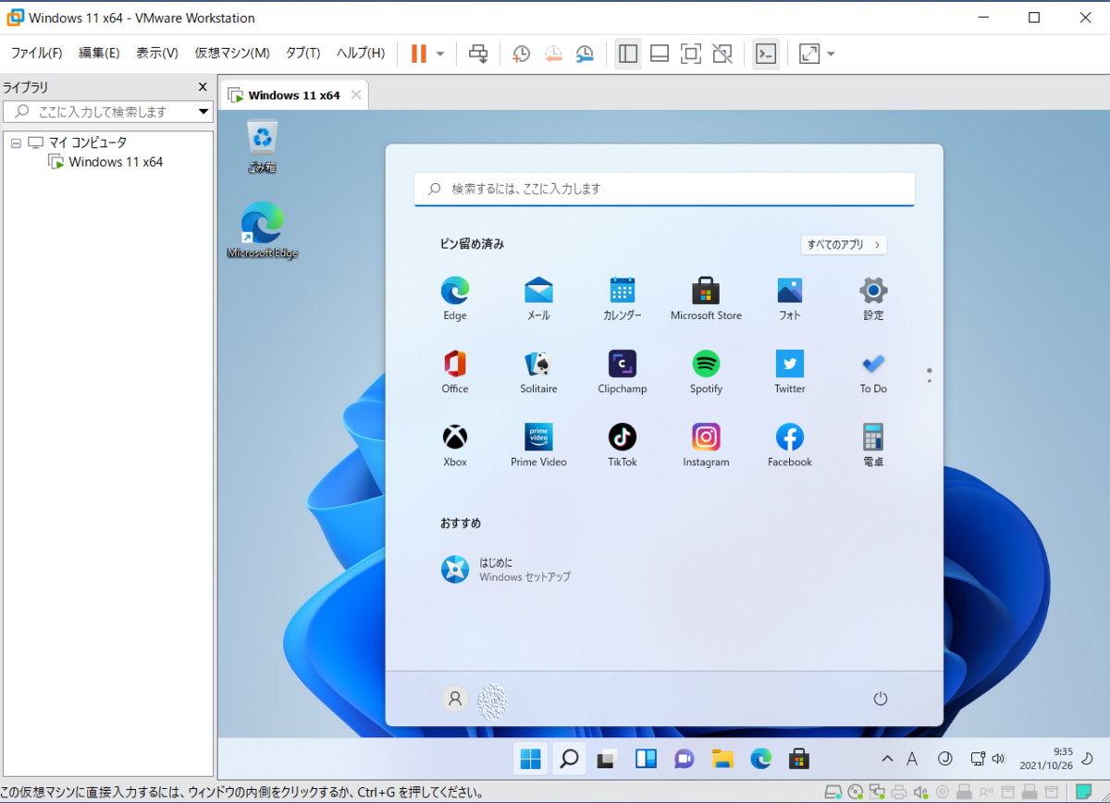1110x803 pixels.
Task: Revert the VM to its previous snapshot
Action: pos(552,54)
